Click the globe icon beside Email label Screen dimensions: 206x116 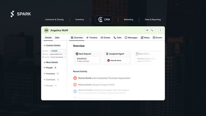point(43,54)
